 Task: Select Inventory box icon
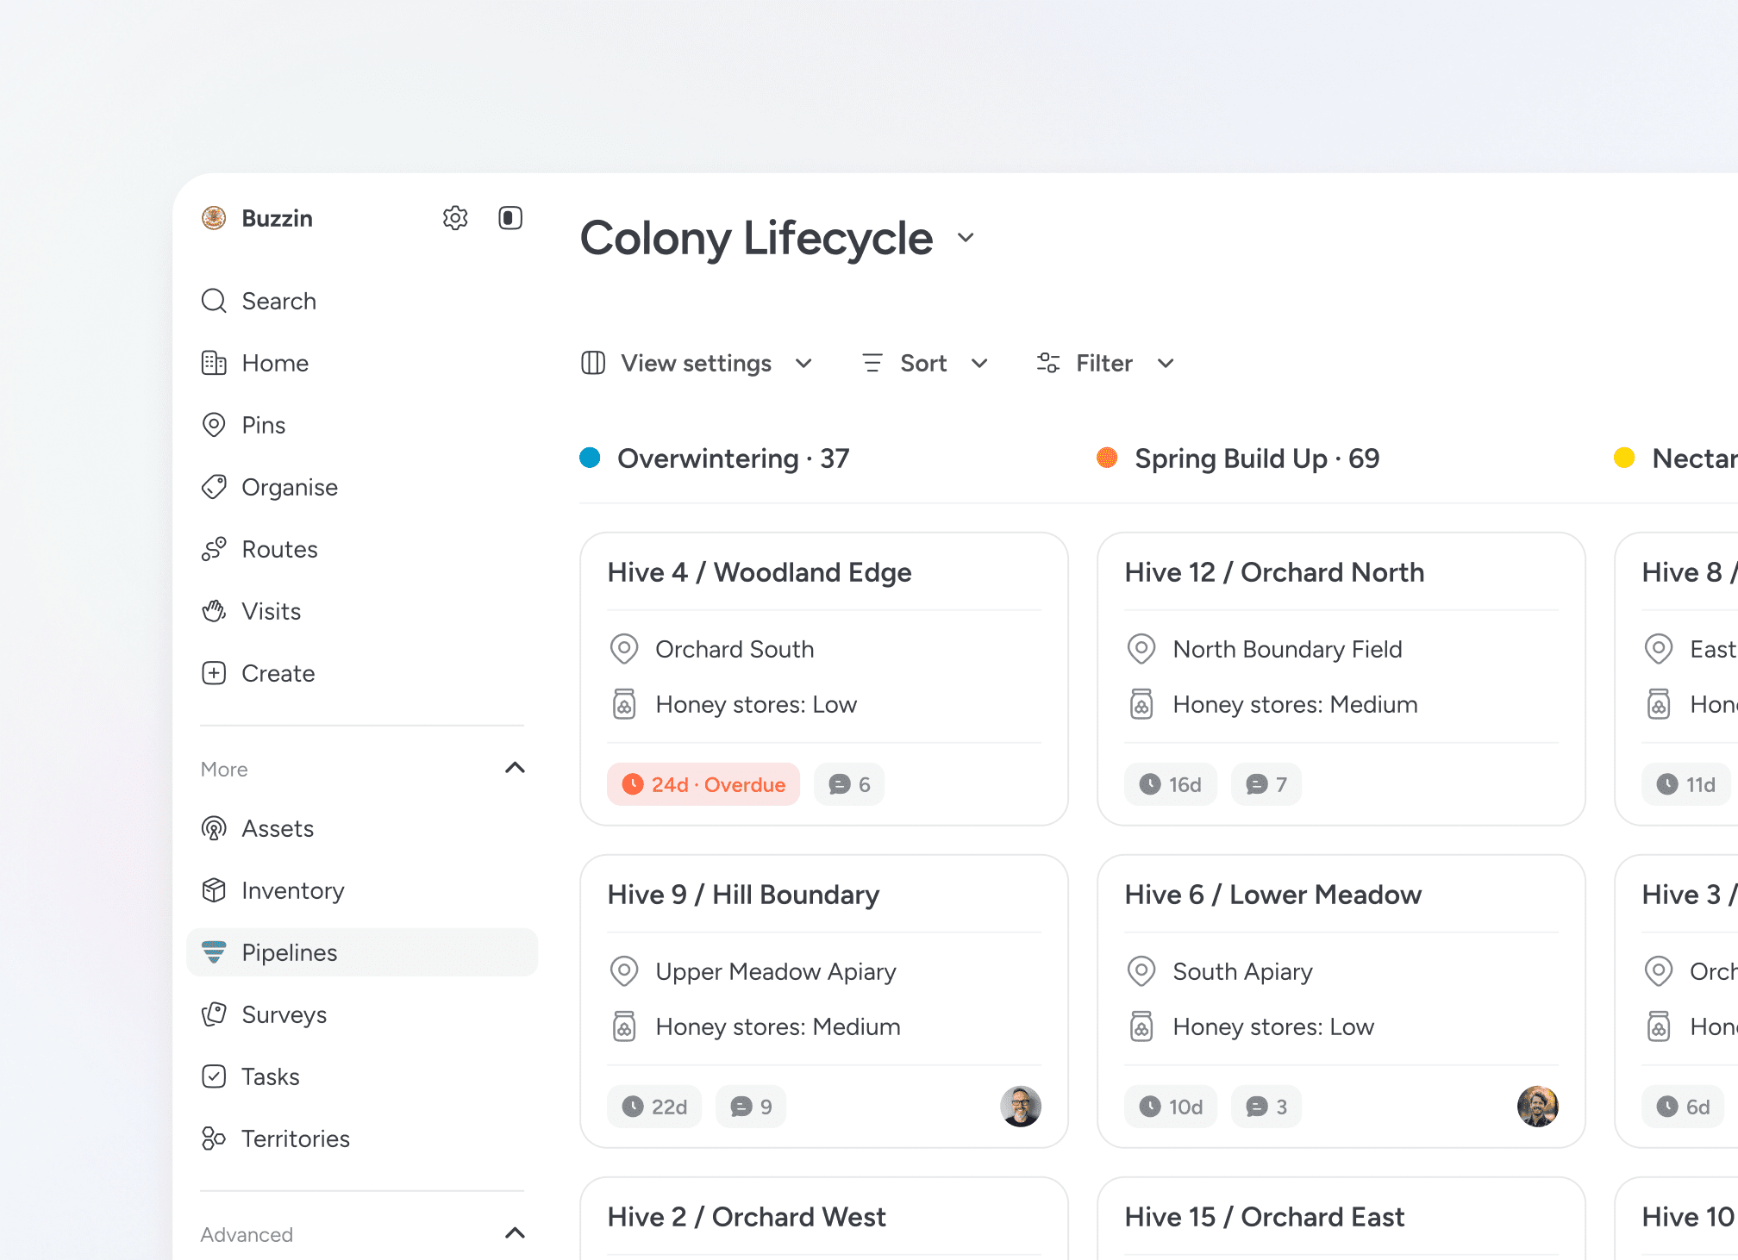click(214, 890)
